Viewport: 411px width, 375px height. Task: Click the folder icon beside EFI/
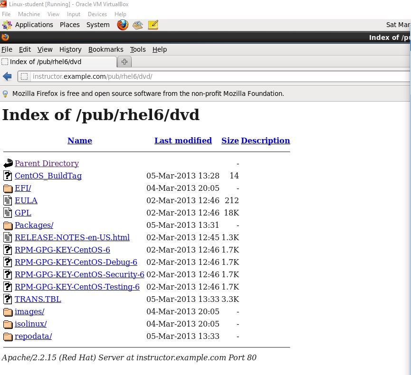[x=8, y=188]
